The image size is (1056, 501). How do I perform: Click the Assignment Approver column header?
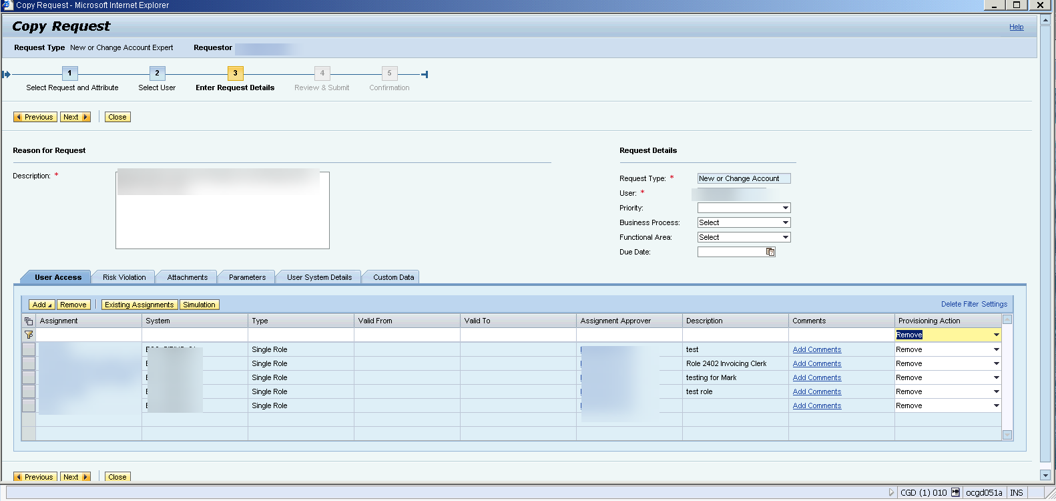pos(629,321)
